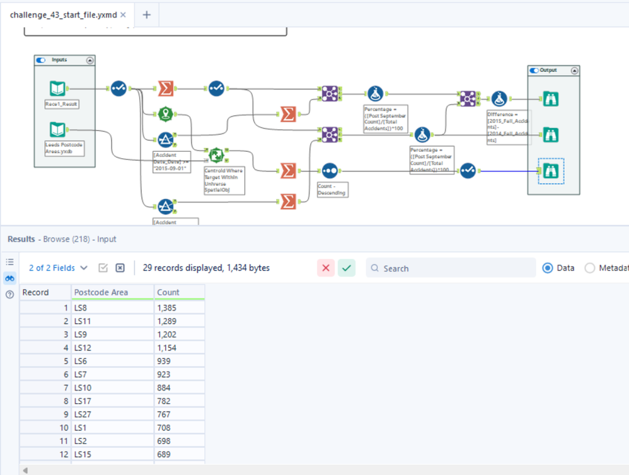Click the Select tool wired to highlighted Browse
The width and height of the screenshot is (629, 475).
click(468, 171)
